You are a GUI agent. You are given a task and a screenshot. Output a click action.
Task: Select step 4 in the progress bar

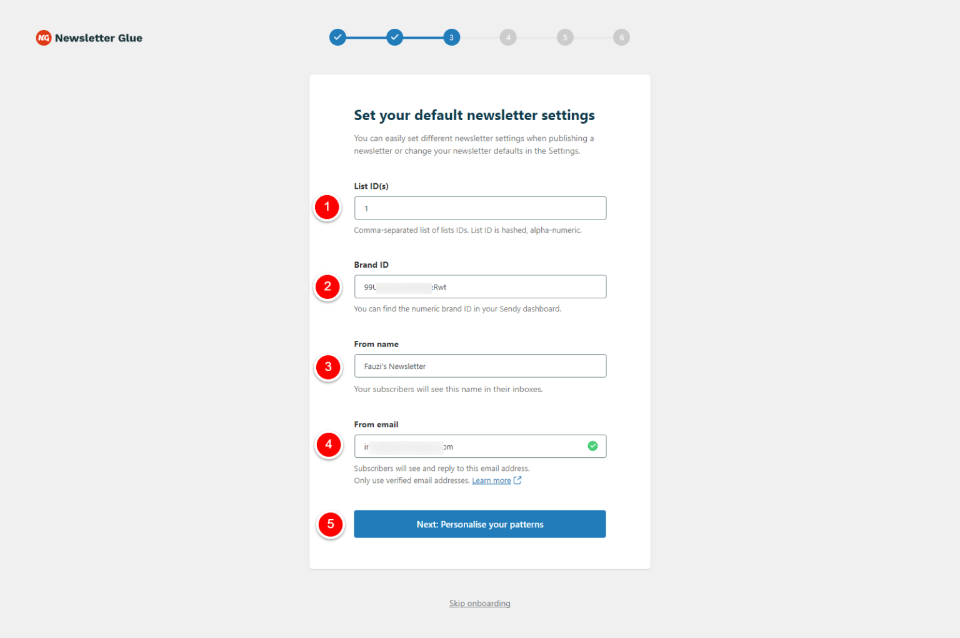(x=508, y=37)
